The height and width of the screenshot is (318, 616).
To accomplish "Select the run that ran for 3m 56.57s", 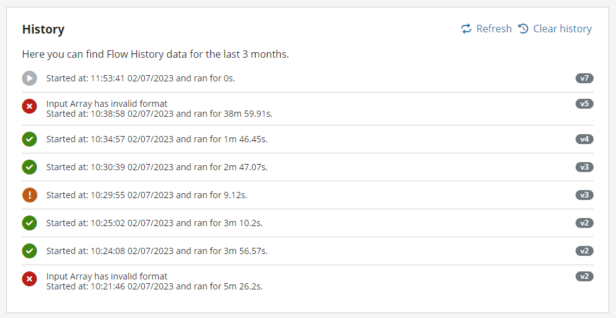I will coord(307,251).
